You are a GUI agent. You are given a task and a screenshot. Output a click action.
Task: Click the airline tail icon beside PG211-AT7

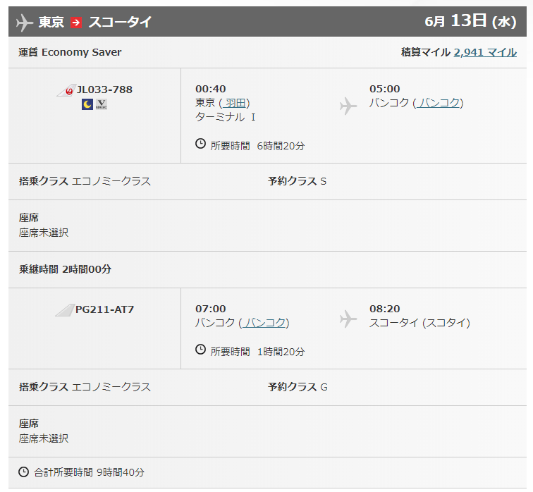(x=65, y=310)
